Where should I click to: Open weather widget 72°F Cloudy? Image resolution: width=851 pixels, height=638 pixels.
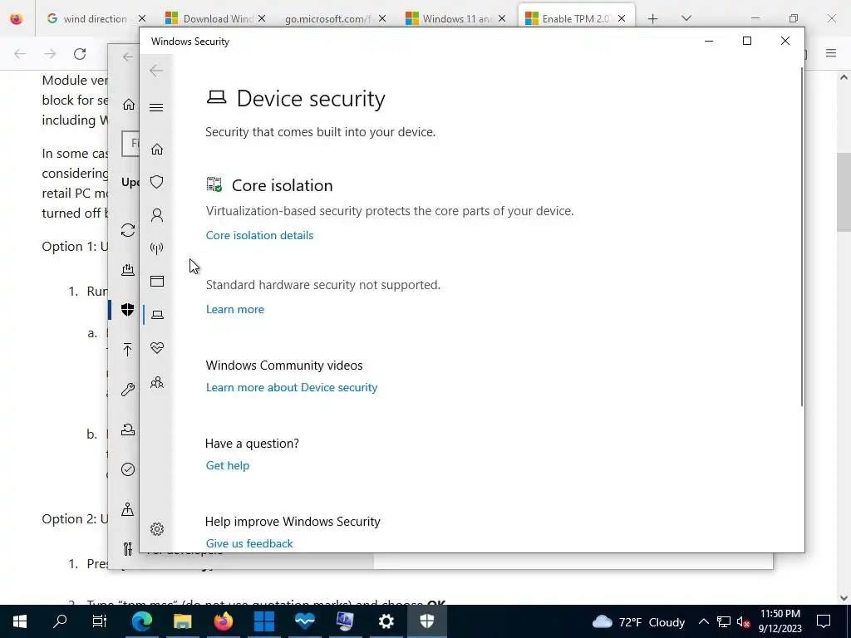(x=638, y=622)
